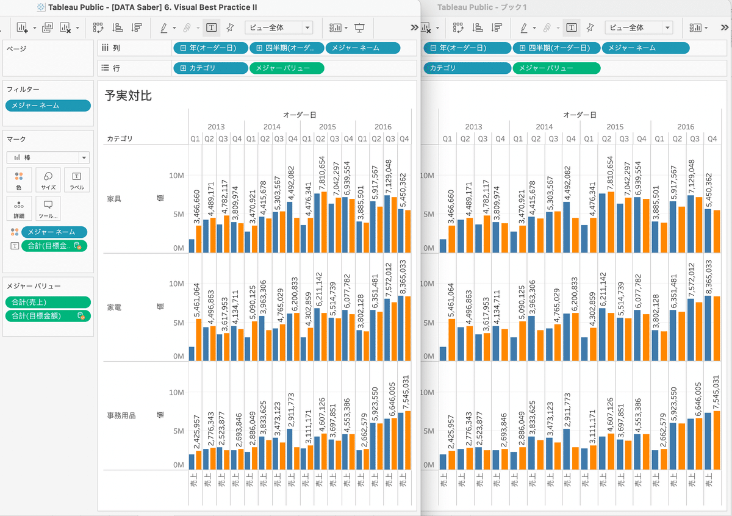Select the Color (色) mark card icon
Viewport: 732px width, 516px height.
(19, 180)
